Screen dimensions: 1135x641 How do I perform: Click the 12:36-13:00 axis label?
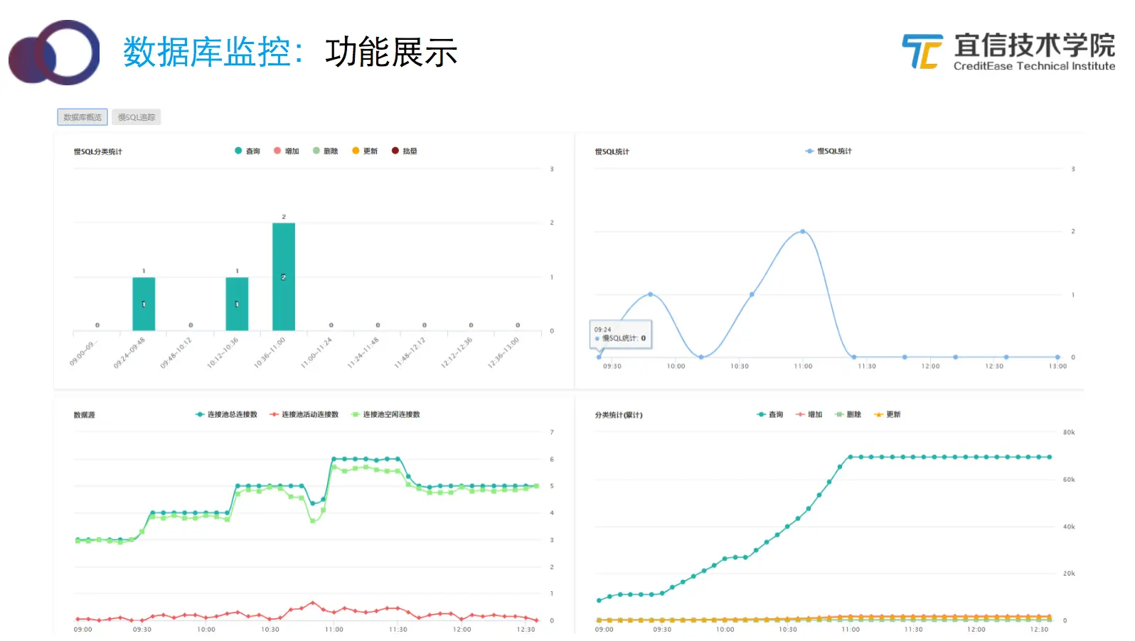tap(503, 352)
